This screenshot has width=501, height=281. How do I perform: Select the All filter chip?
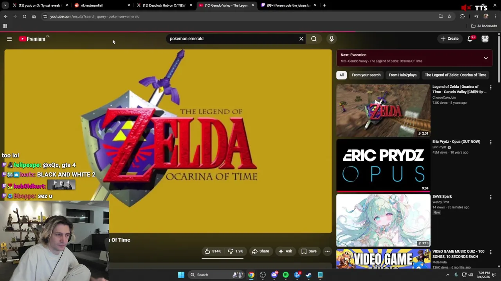coord(341,75)
